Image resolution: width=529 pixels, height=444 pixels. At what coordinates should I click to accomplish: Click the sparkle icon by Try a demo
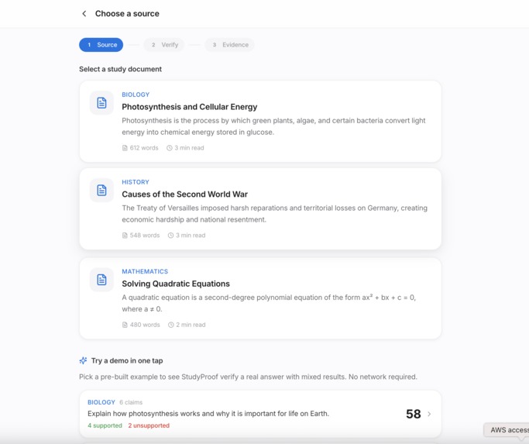pos(83,360)
